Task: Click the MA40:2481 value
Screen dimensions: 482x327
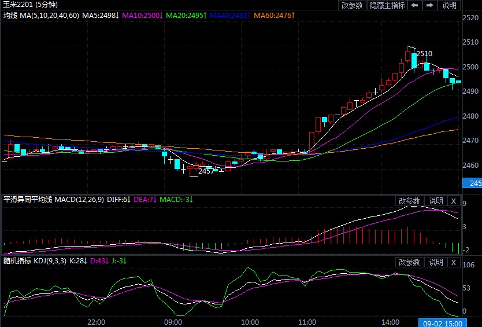Action: [230, 16]
